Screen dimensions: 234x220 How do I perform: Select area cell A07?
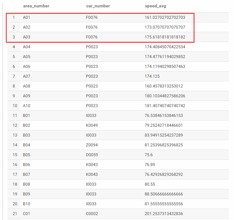point(27,76)
